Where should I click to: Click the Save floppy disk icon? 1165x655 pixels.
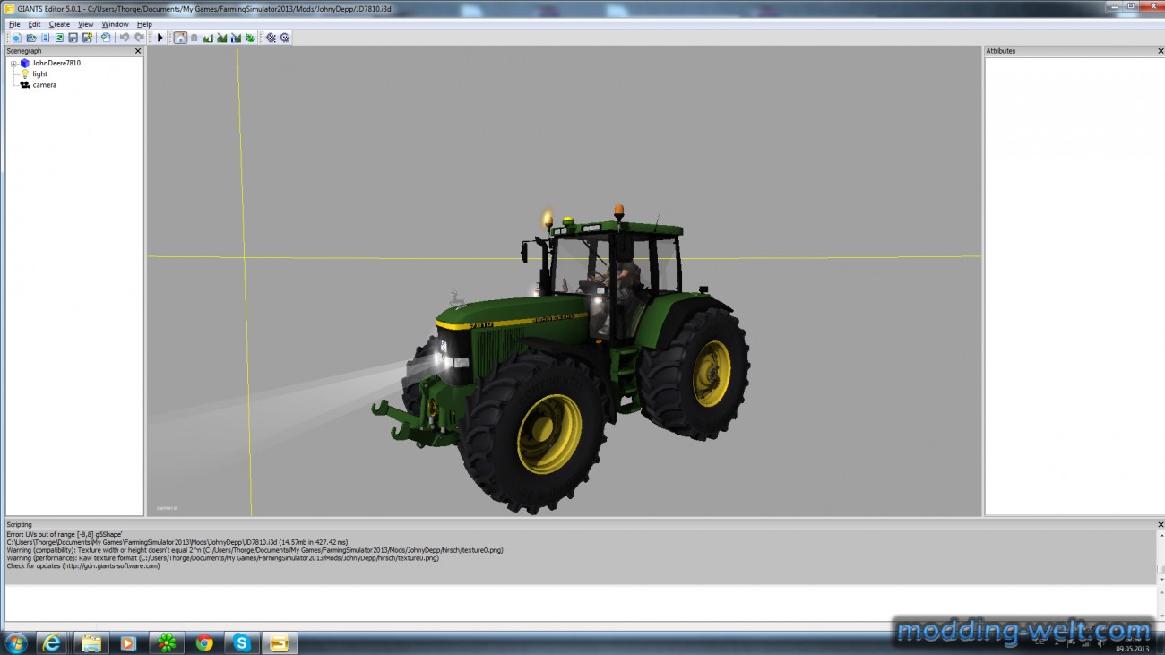(73, 38)
